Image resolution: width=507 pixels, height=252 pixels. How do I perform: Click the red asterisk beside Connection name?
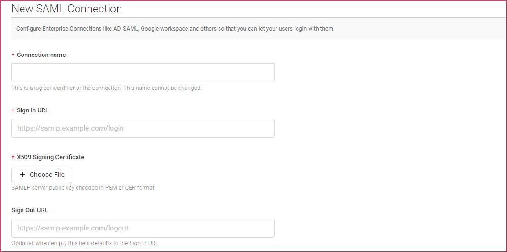tap(13, 55)
